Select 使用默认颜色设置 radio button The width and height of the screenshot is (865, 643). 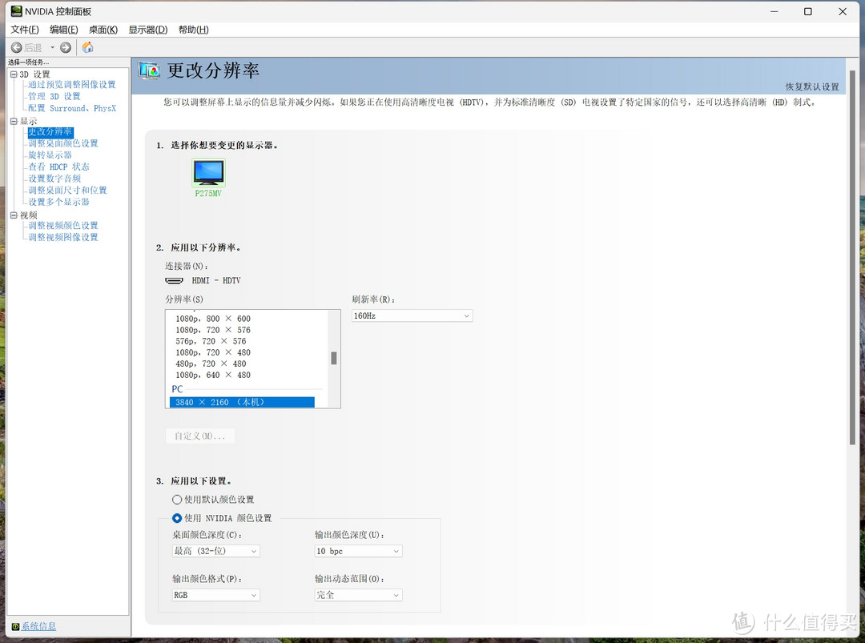[177, 500]
